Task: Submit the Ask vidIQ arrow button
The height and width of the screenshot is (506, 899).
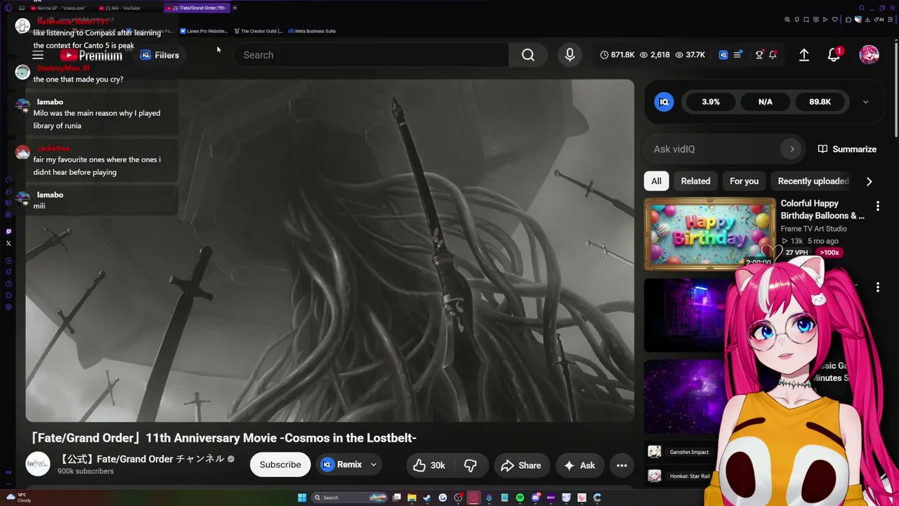Action: tap(792, 149)
